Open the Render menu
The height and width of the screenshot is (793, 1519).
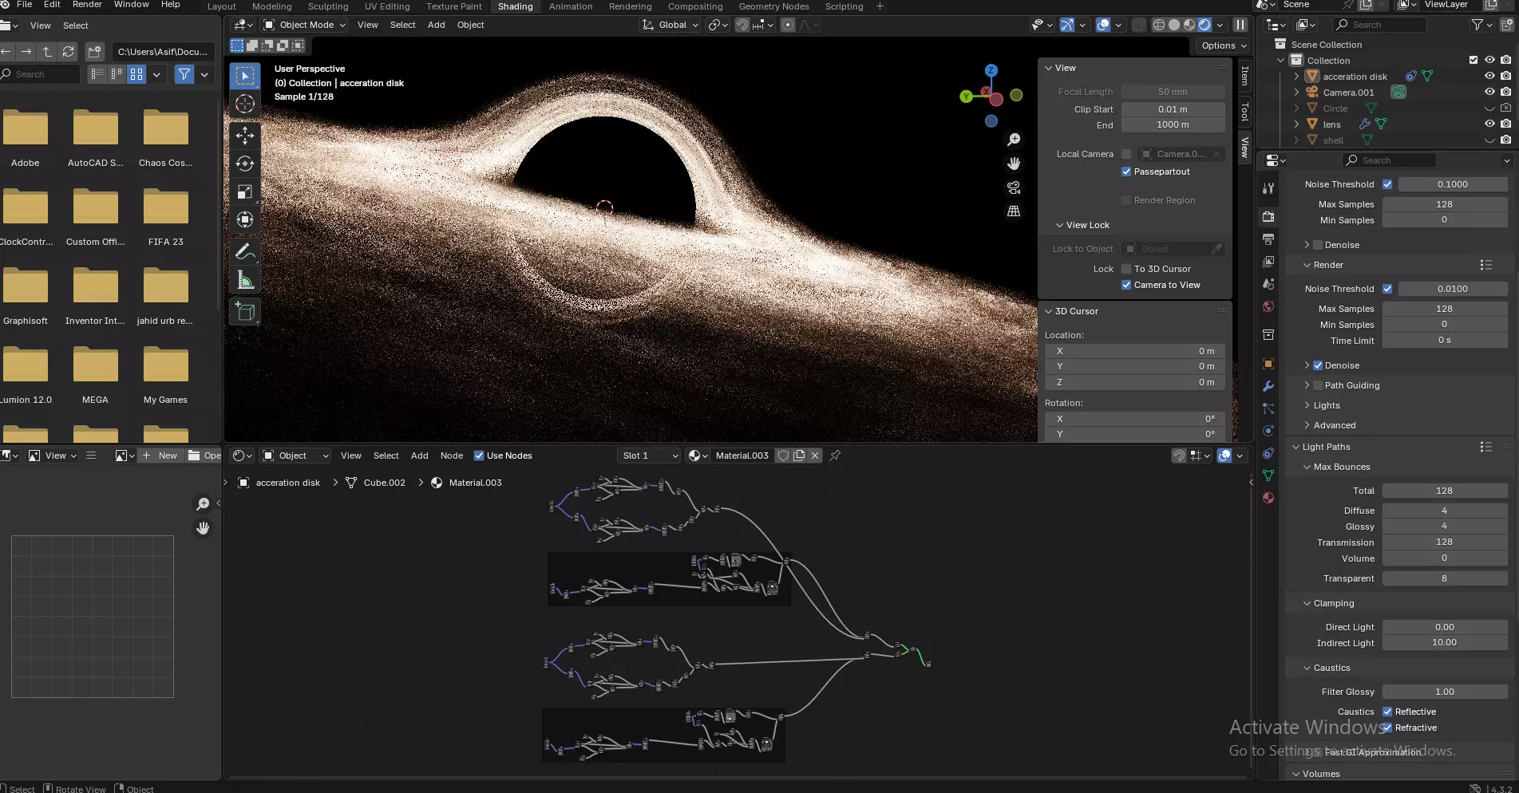point(87,5)
